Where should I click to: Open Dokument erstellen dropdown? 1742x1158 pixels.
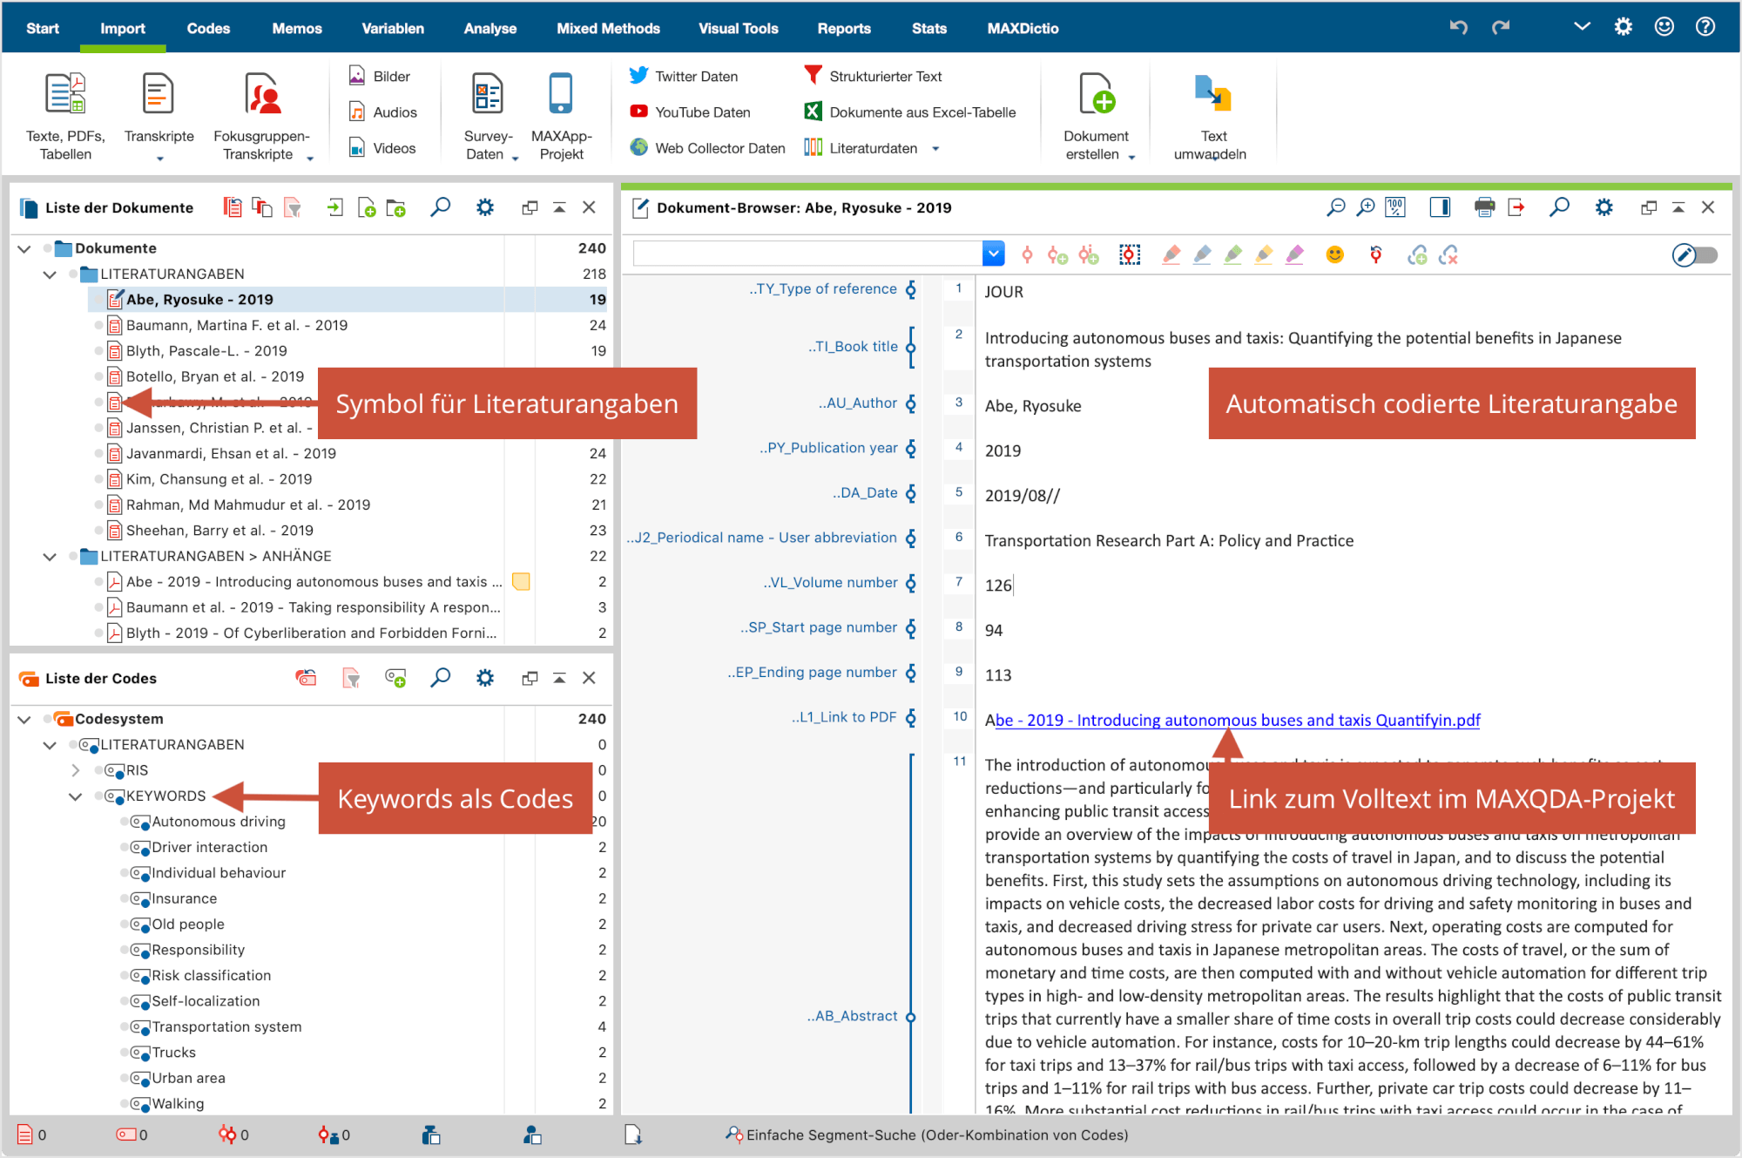(x=1132, y=157)
